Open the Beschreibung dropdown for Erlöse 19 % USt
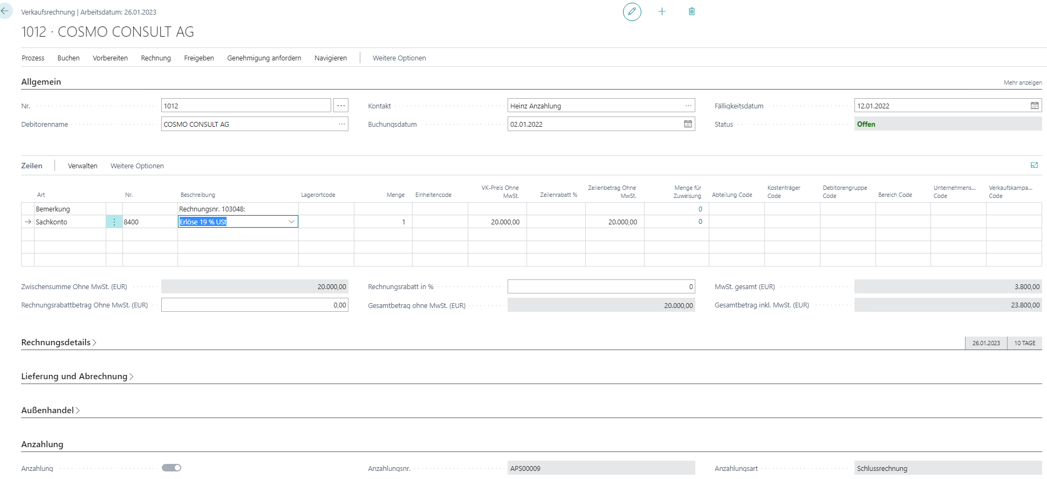 click(x=291, y=222)
